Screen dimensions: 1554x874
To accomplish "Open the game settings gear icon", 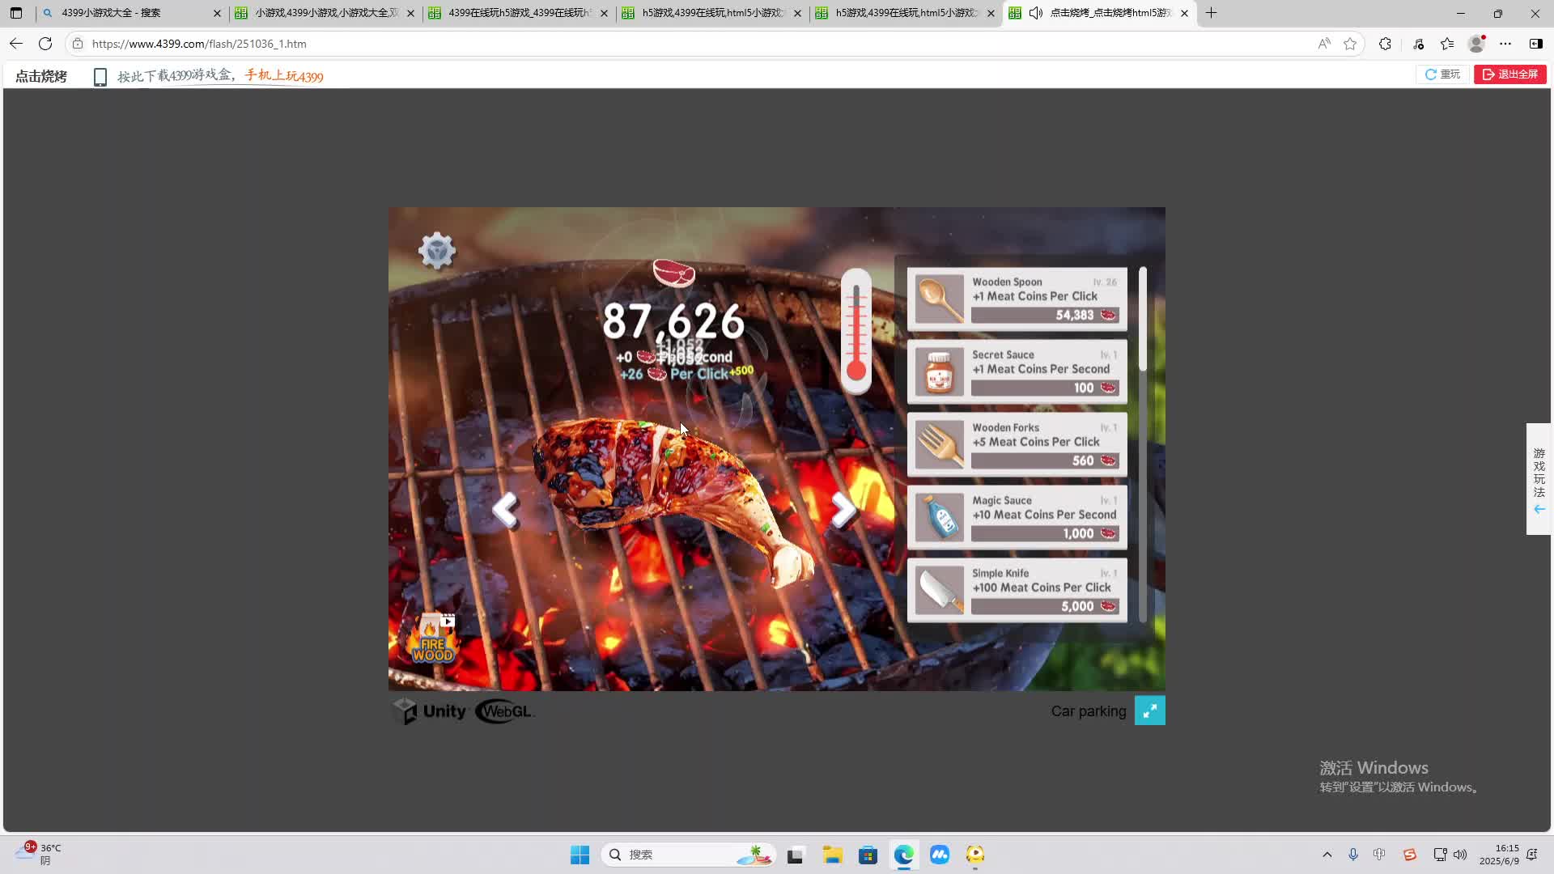I will (x=437, y=251).
